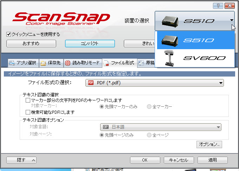Click the テキスト認識の選択 group title
The image size is (239, 171).
(40, 95)
